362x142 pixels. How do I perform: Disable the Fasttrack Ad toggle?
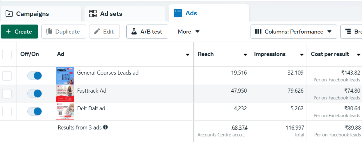click(34, 94)
